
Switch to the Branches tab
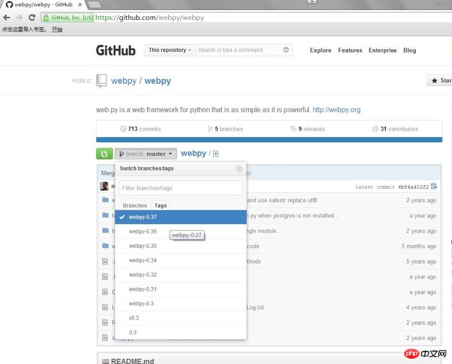(135, 206)
